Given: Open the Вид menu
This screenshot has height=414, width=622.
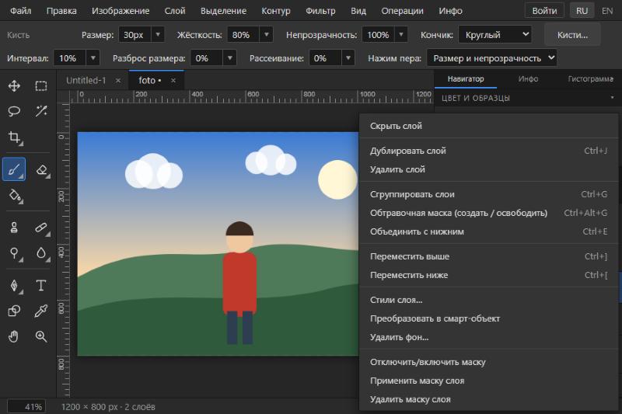Looking at the screenshot, I should (358, 11).
